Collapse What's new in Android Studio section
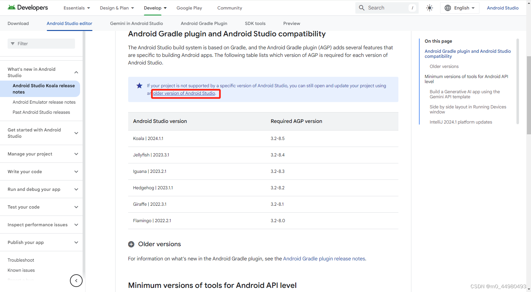Viewport: 531px width, 292px height. (76, 72)
